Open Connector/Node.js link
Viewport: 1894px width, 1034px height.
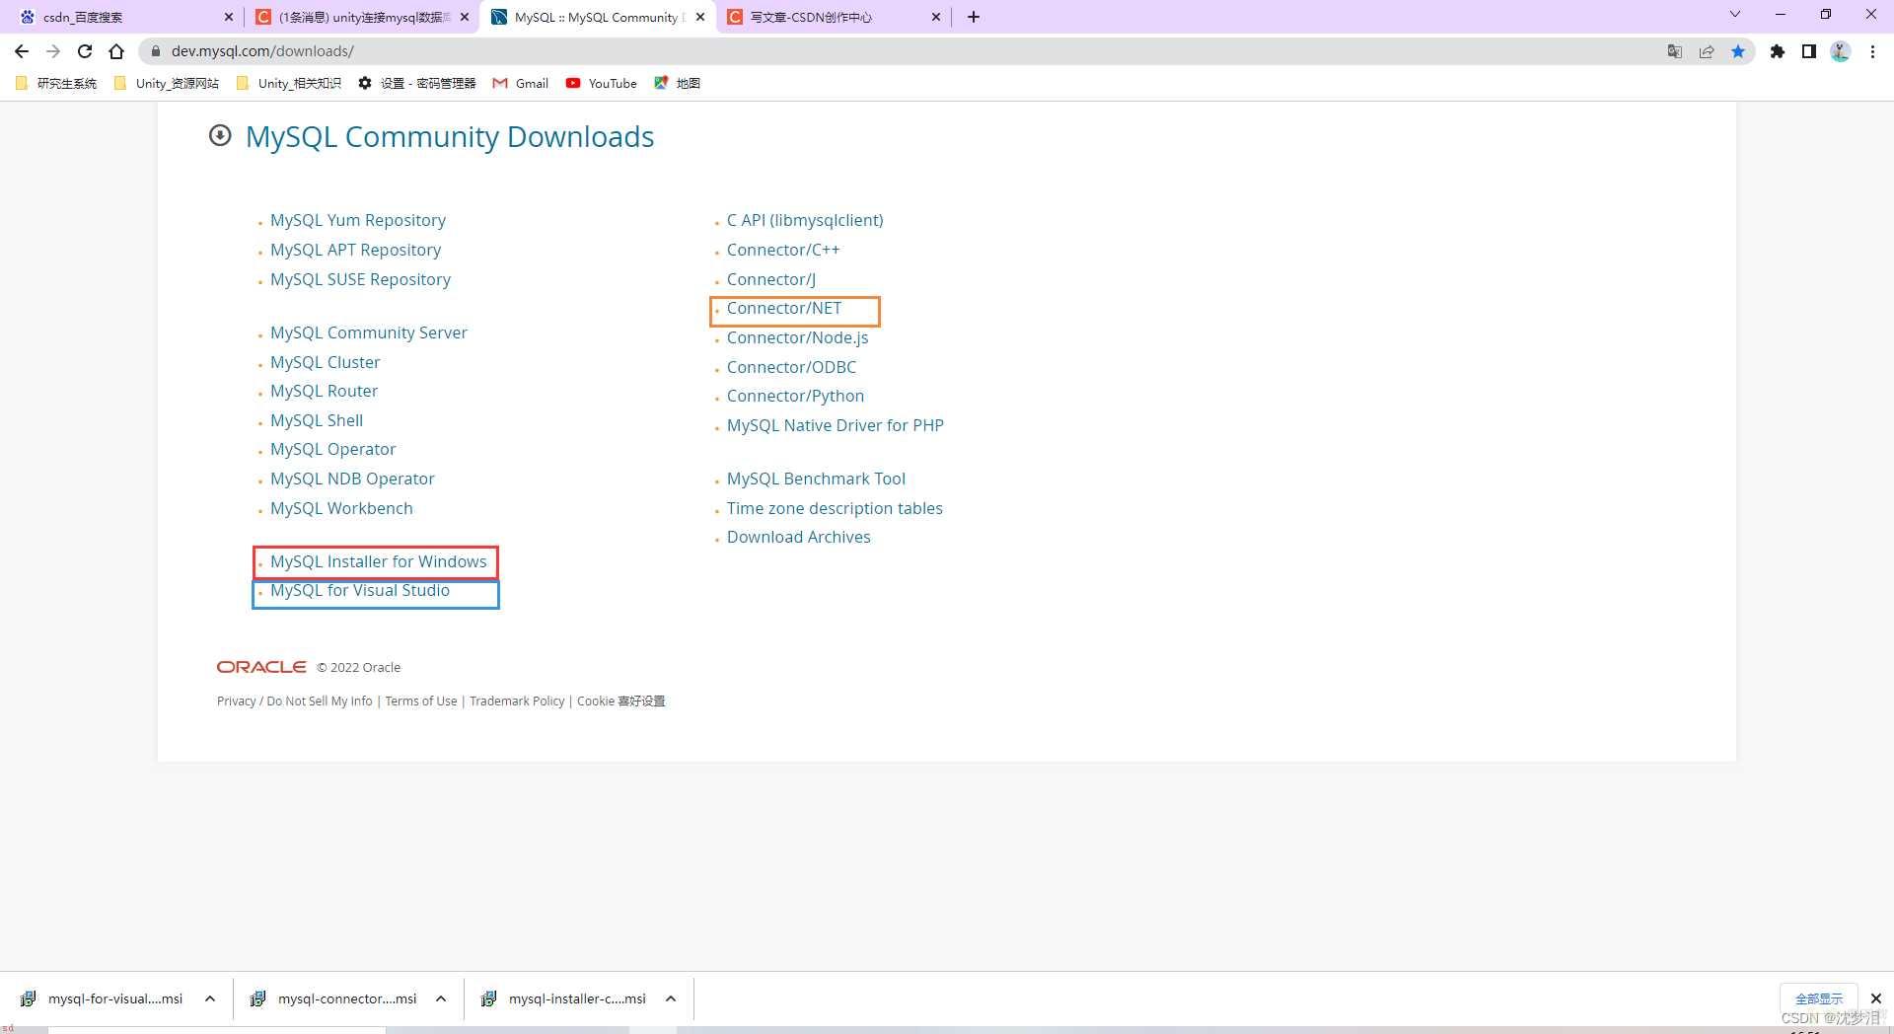click(x=797, y=337)
